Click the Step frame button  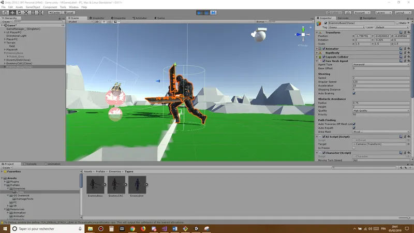(x=213, y=12)
